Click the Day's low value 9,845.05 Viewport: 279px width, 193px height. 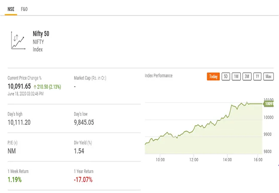point(84,122)
